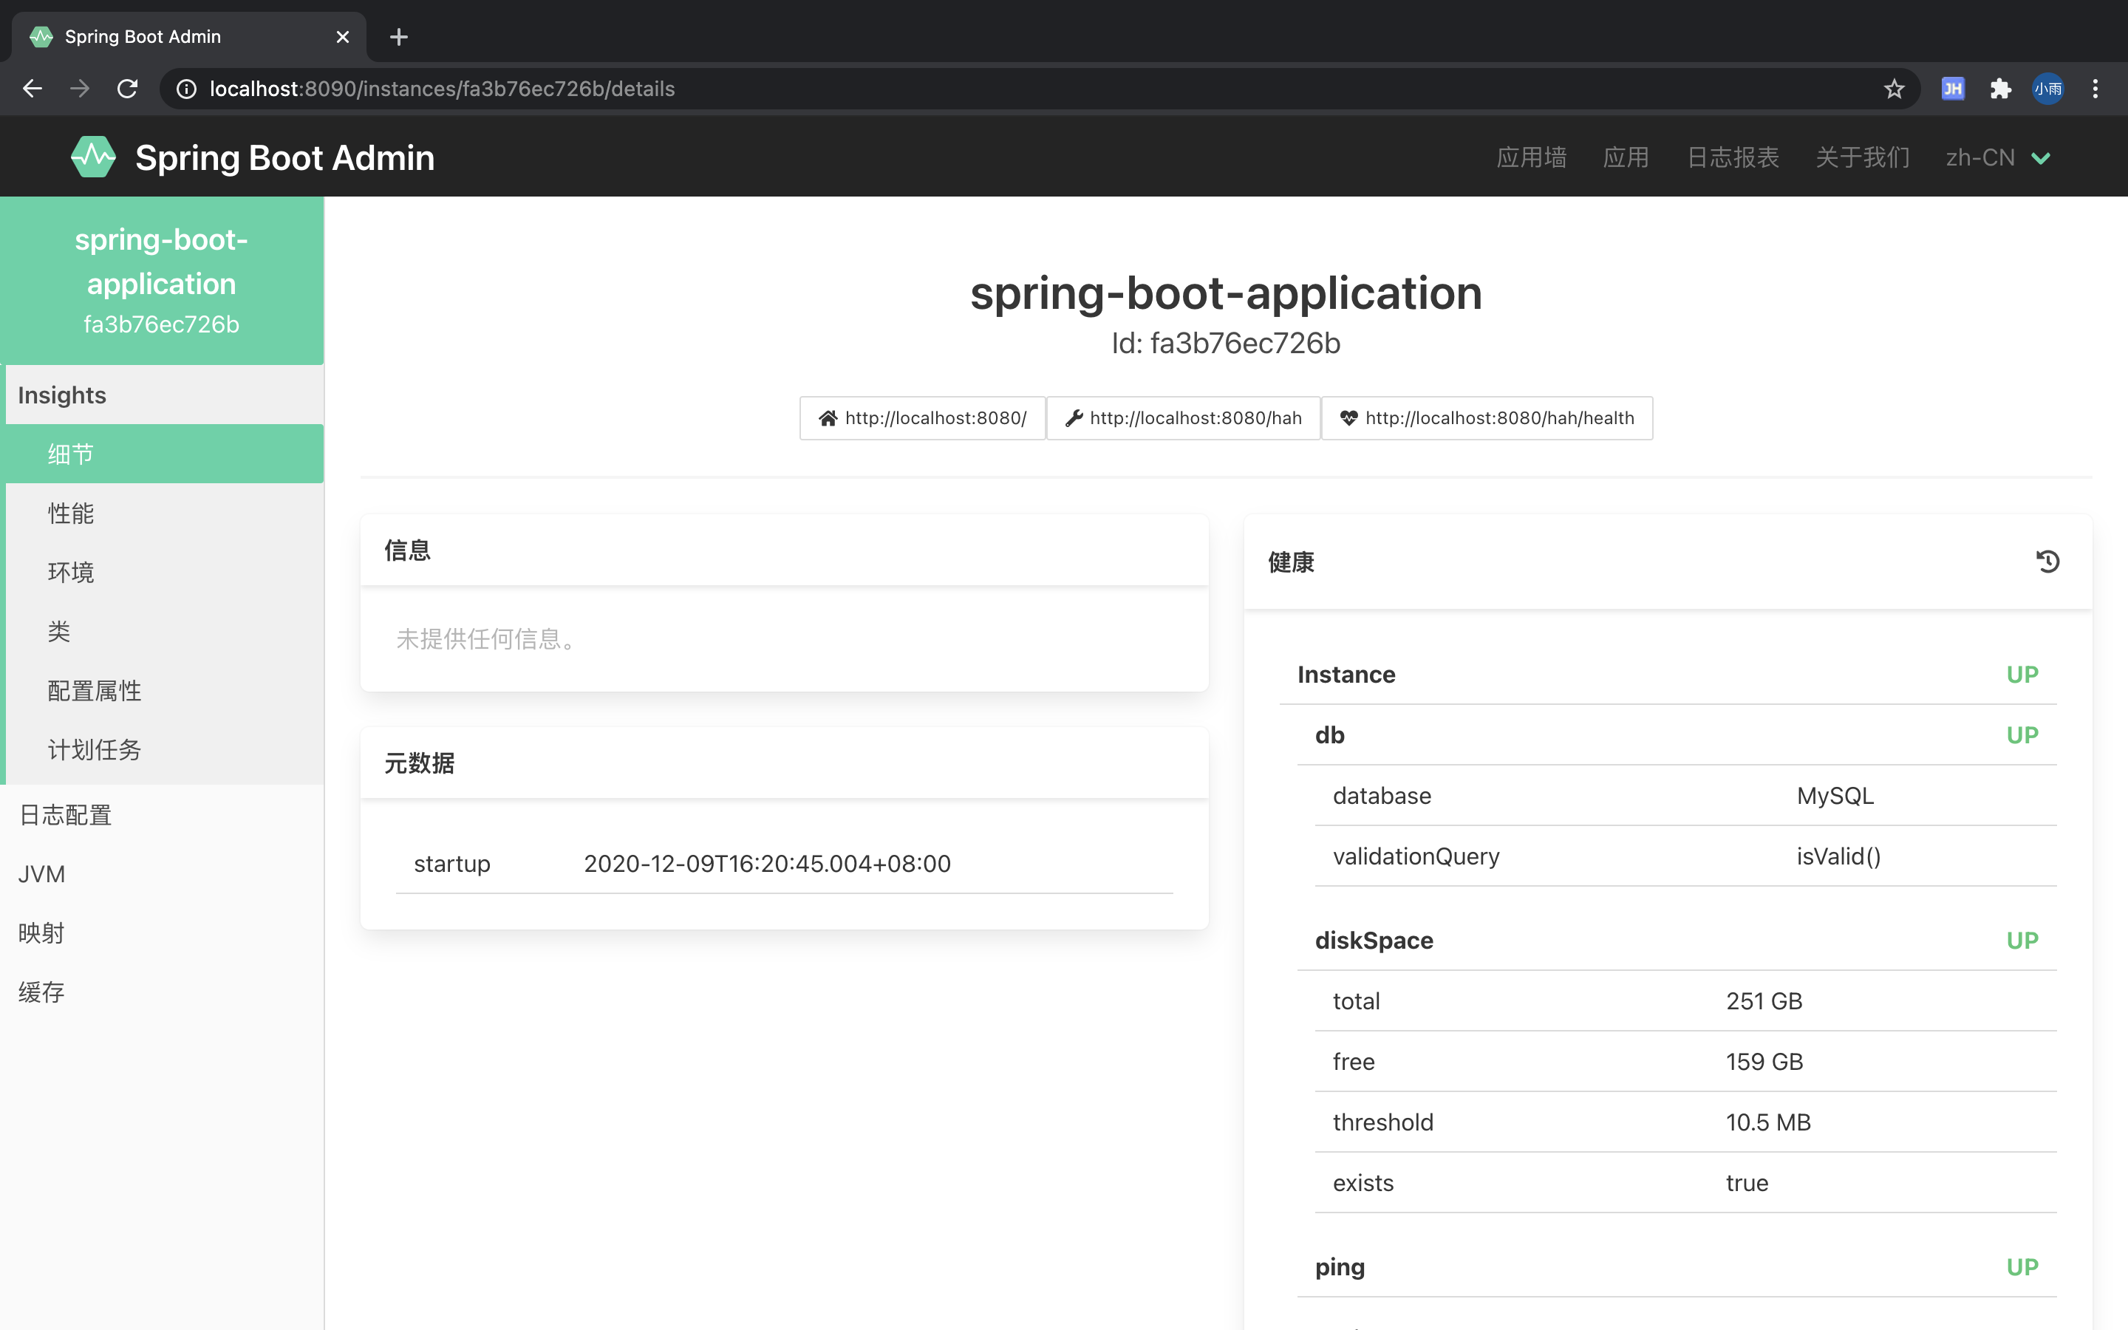This screenshot has height=1330, width=2128.
Task: Click the browser forward arrow
Action: coord(80,89)
